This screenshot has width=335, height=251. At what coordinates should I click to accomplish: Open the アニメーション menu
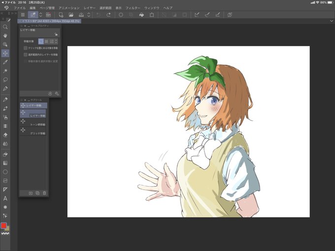[x=69, y=8]
